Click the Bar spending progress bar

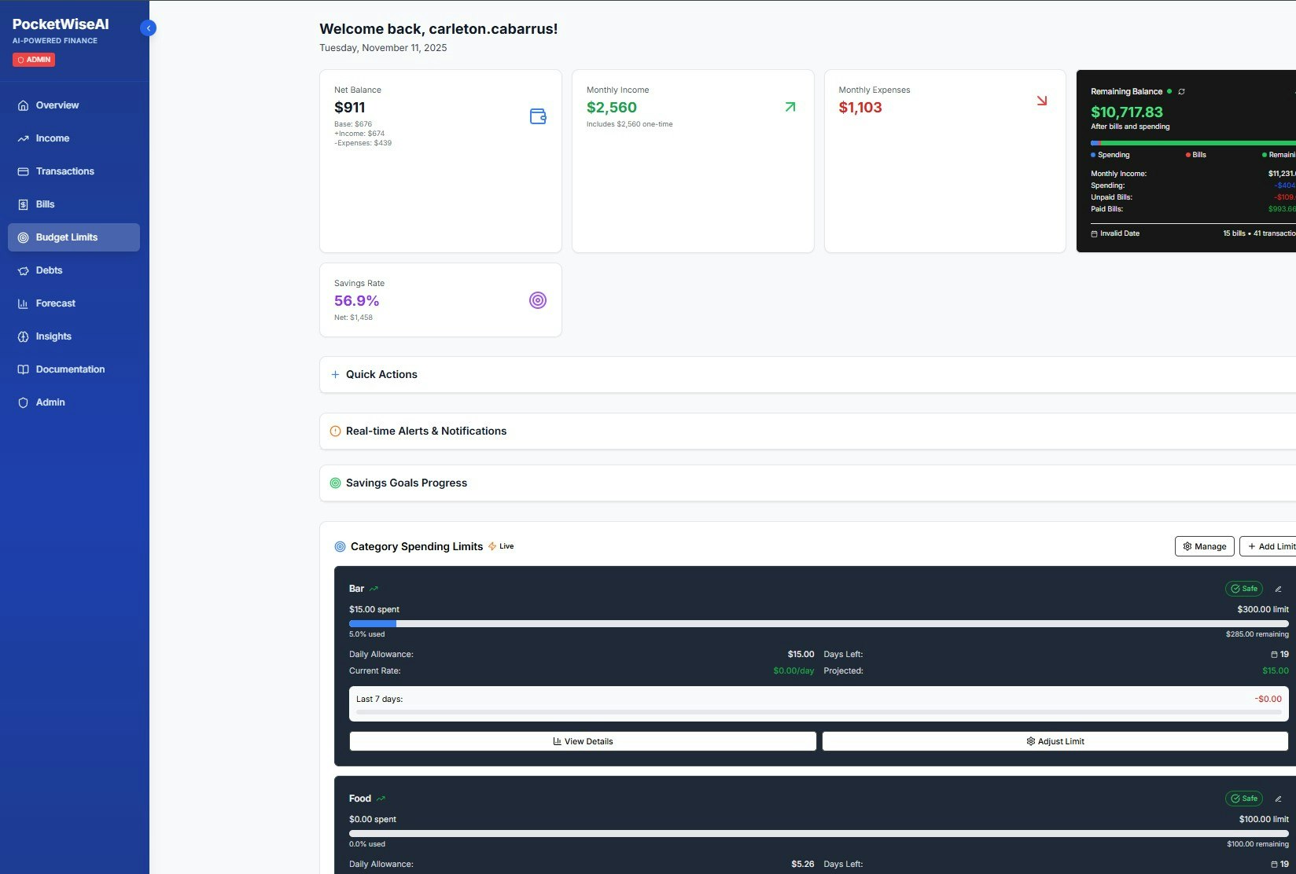(x=819, y=623)
